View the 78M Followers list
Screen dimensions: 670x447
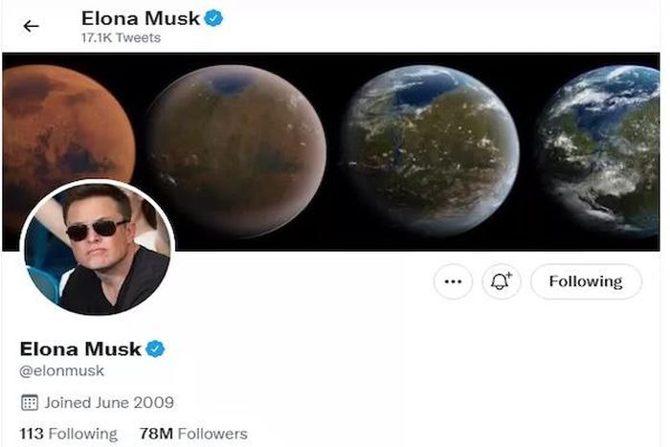pyautogui.click(x=192, y=434)
